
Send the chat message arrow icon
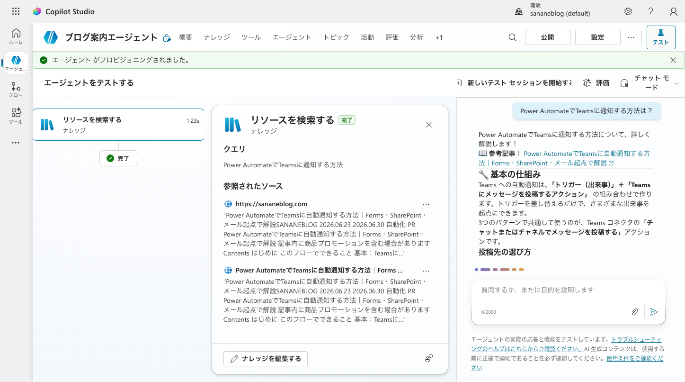[x=654, y=312]
